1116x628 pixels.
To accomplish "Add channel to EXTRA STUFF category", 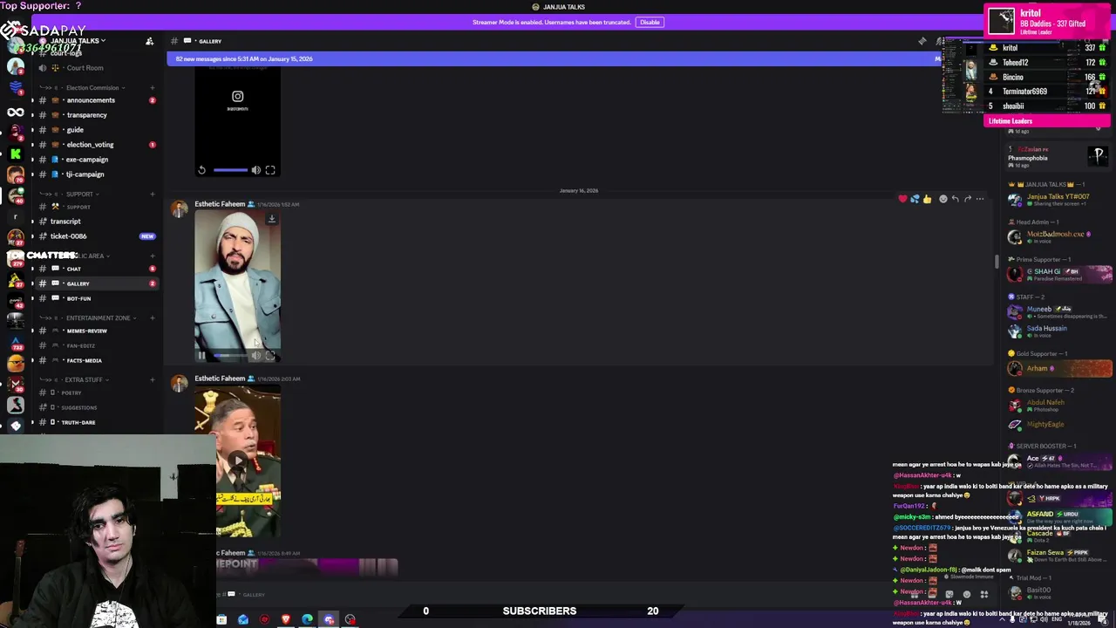I will [x=152, y=379].
